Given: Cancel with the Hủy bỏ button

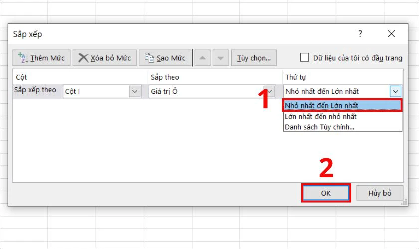Looking at the screenshot, I should [380, 193].
